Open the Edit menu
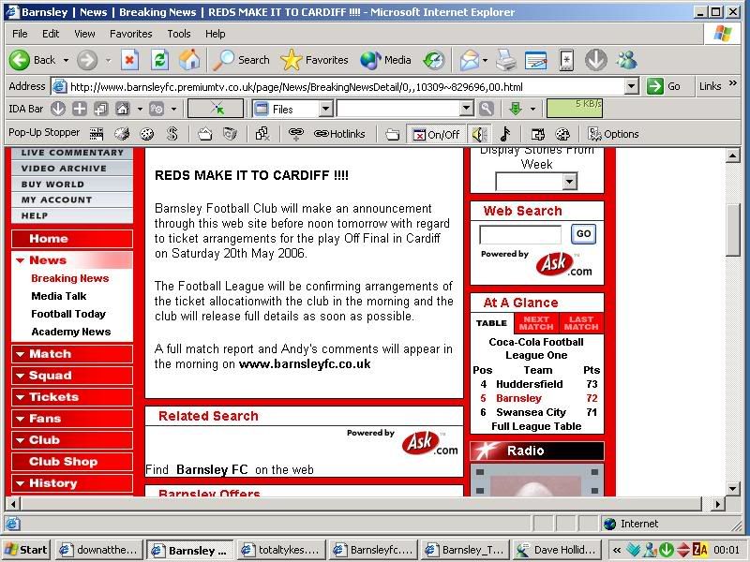750x562 pixels. tap(51, 34)
